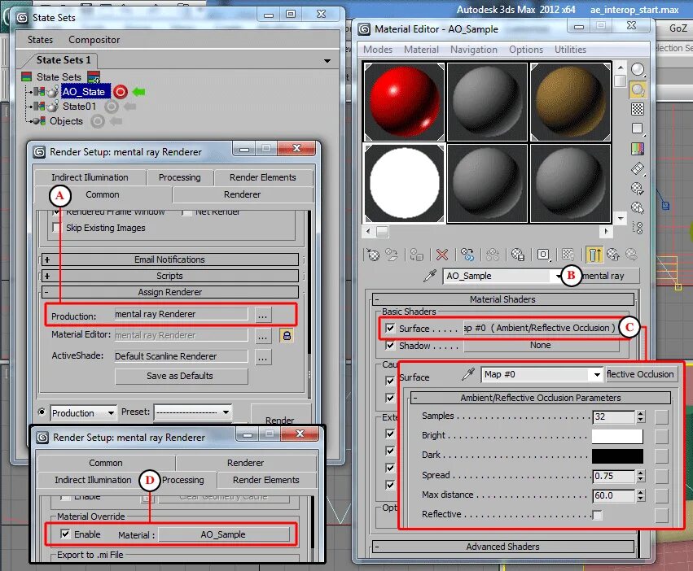693x571 pixels.
Task: Click Save as Defaults button
Action: 181,376
